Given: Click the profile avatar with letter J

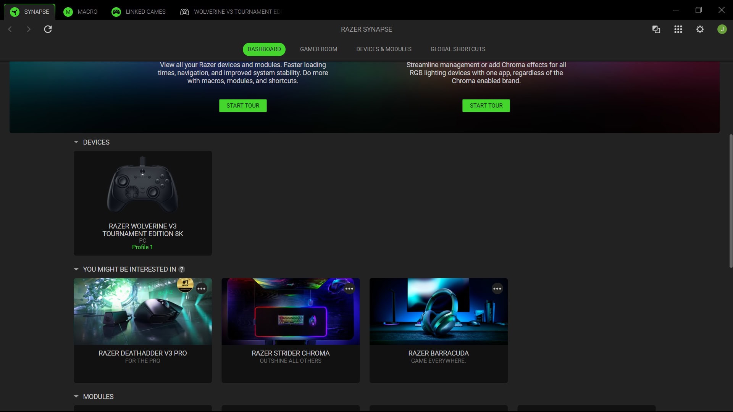Looking at the screenshot, I should tap(722, 29).
